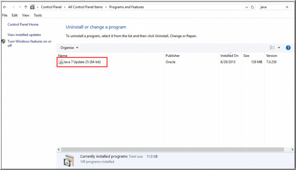Go back with the Back arrow

(5, 7)
